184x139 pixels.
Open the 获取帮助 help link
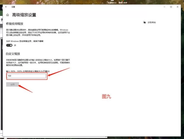coord(152,23)
